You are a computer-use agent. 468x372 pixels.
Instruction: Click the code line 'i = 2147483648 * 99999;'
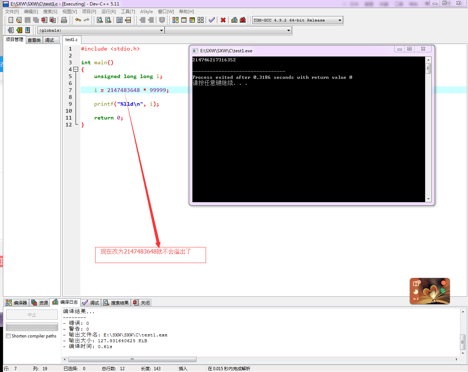pos(132,90)
